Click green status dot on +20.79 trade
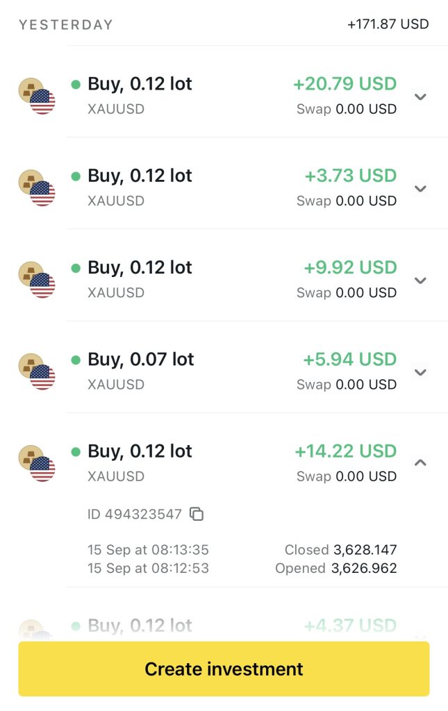The height and width of the screenshot is (711, 448). coord(76,85)
